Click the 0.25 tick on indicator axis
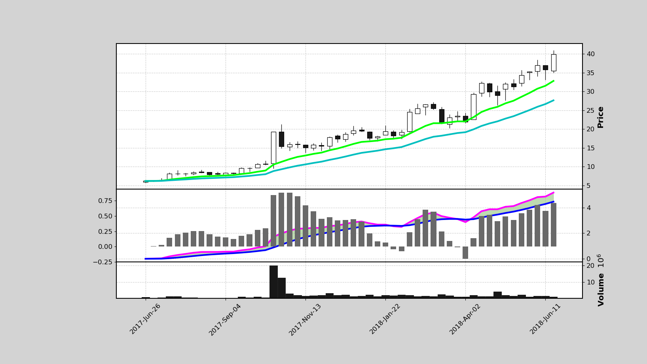This screenshot has height=364, width=647. coord(105,231)
